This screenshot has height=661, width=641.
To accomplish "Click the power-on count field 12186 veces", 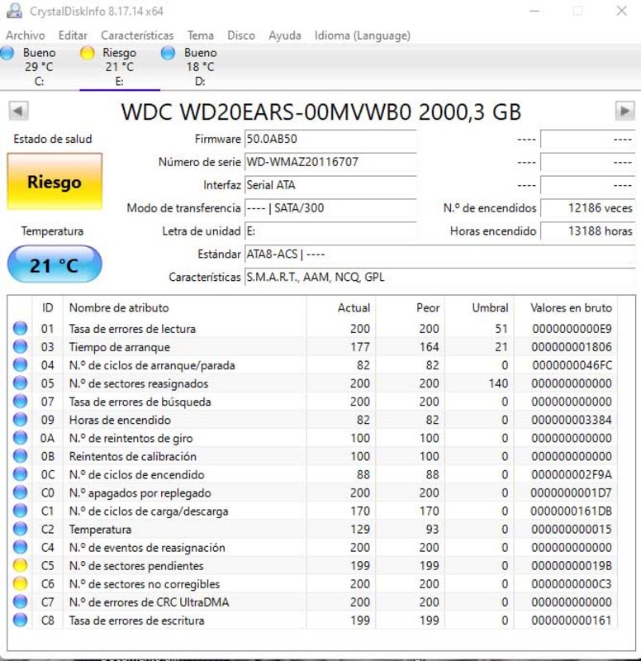I will point(587,208).
